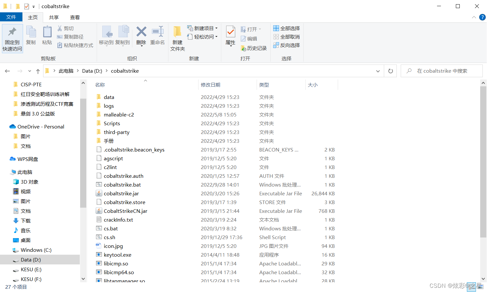Switch to the Home (主页) tab
This screenshot has height=292, width=487.
tap(33, 18)
